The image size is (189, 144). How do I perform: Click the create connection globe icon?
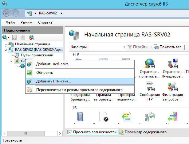(x=5, y=37)
